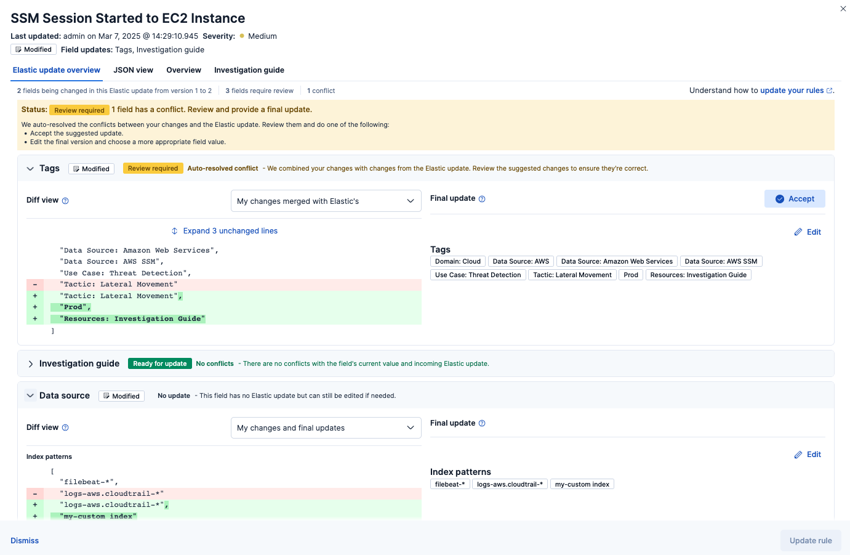This screenshot has width=850, height=555.
Task: Click the Use Case: Threat Detection tag
Action: [x=478, y=275]
